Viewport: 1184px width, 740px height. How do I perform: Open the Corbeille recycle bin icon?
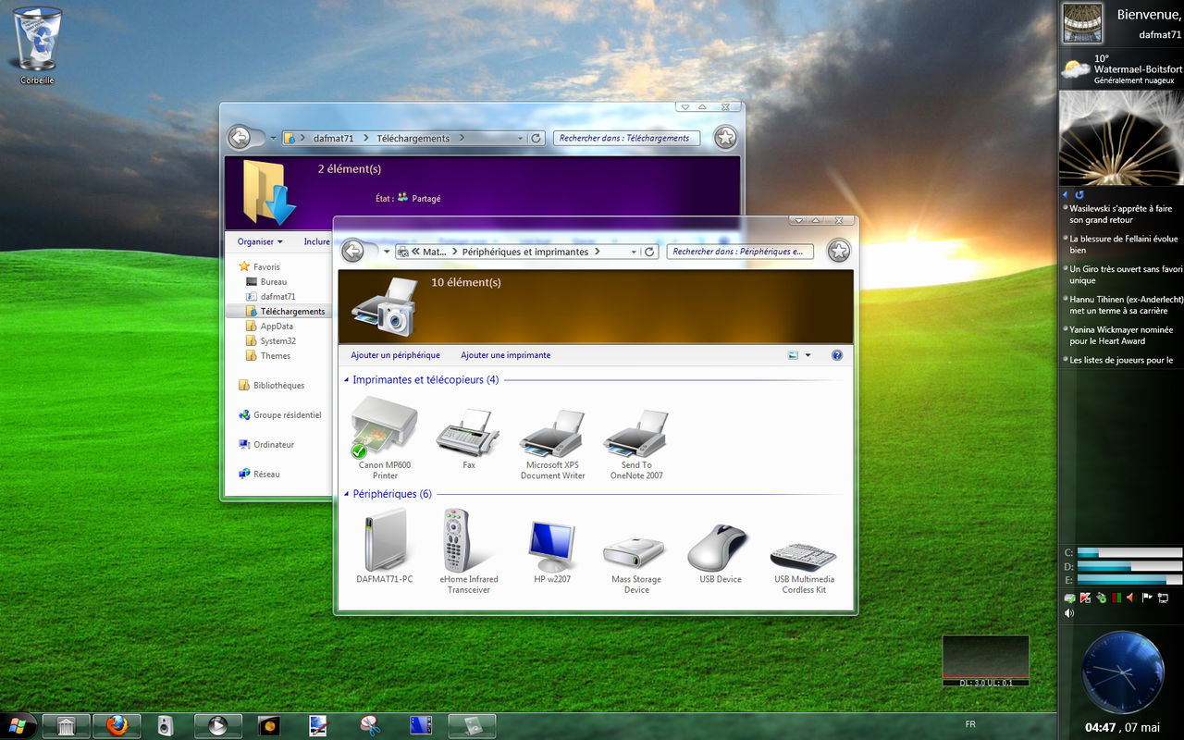[38, 45]
